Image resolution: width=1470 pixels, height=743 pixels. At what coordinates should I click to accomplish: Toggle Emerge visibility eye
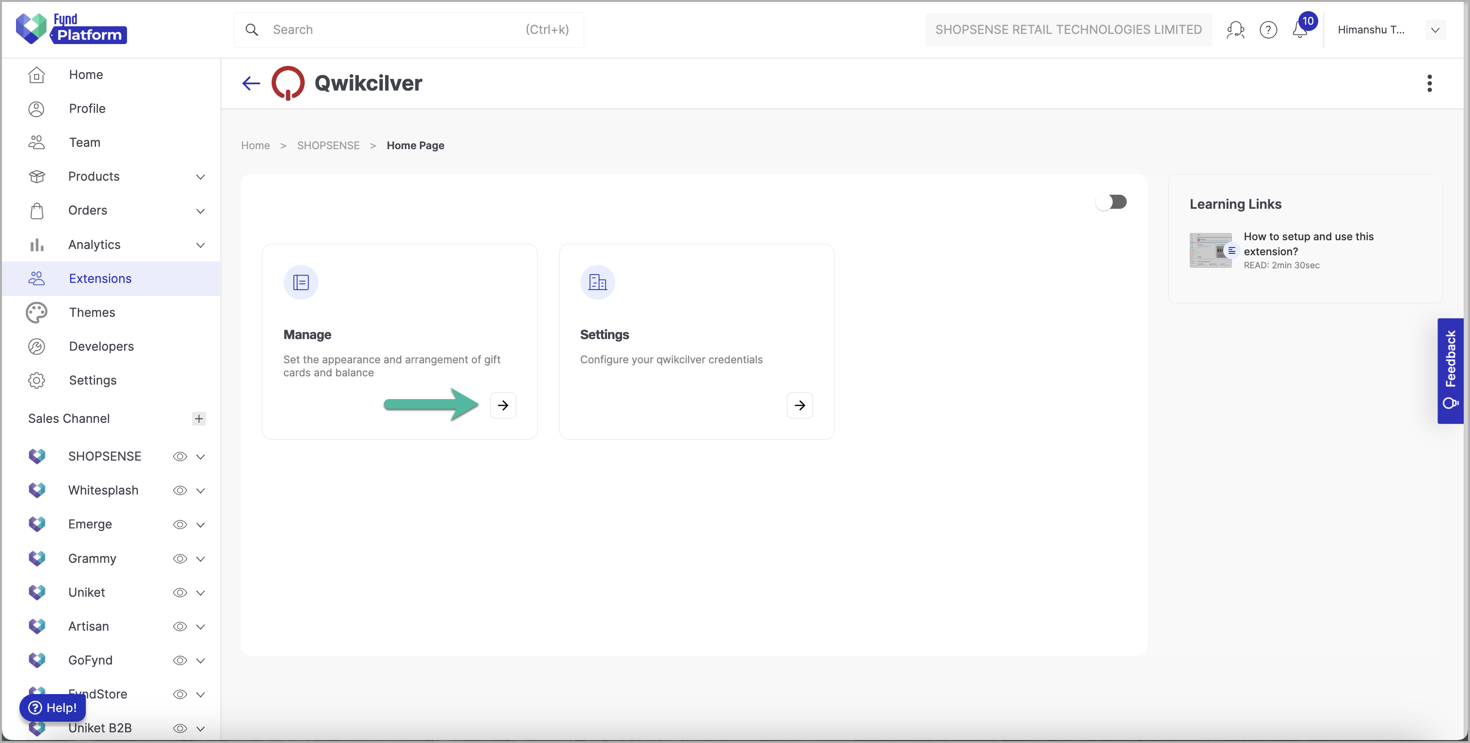tap(180, 524)
